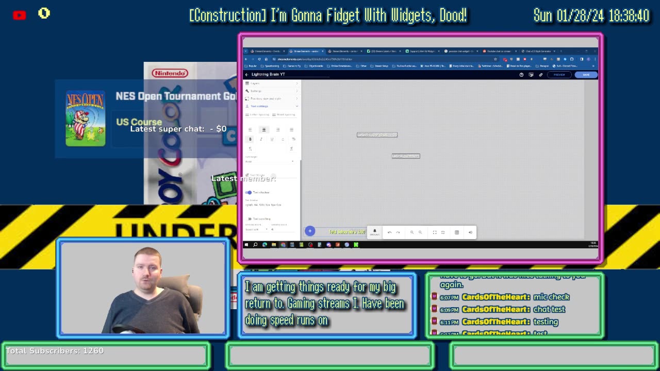This screenshot has width=660, height=371.
Task: Click the SAVE button
Action: click(586, 75)
